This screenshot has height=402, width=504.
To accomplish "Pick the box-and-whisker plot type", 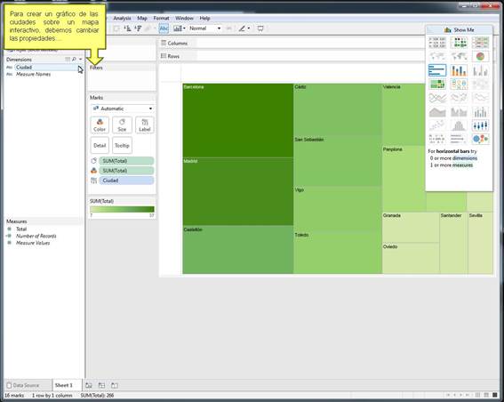I will 480,125.
